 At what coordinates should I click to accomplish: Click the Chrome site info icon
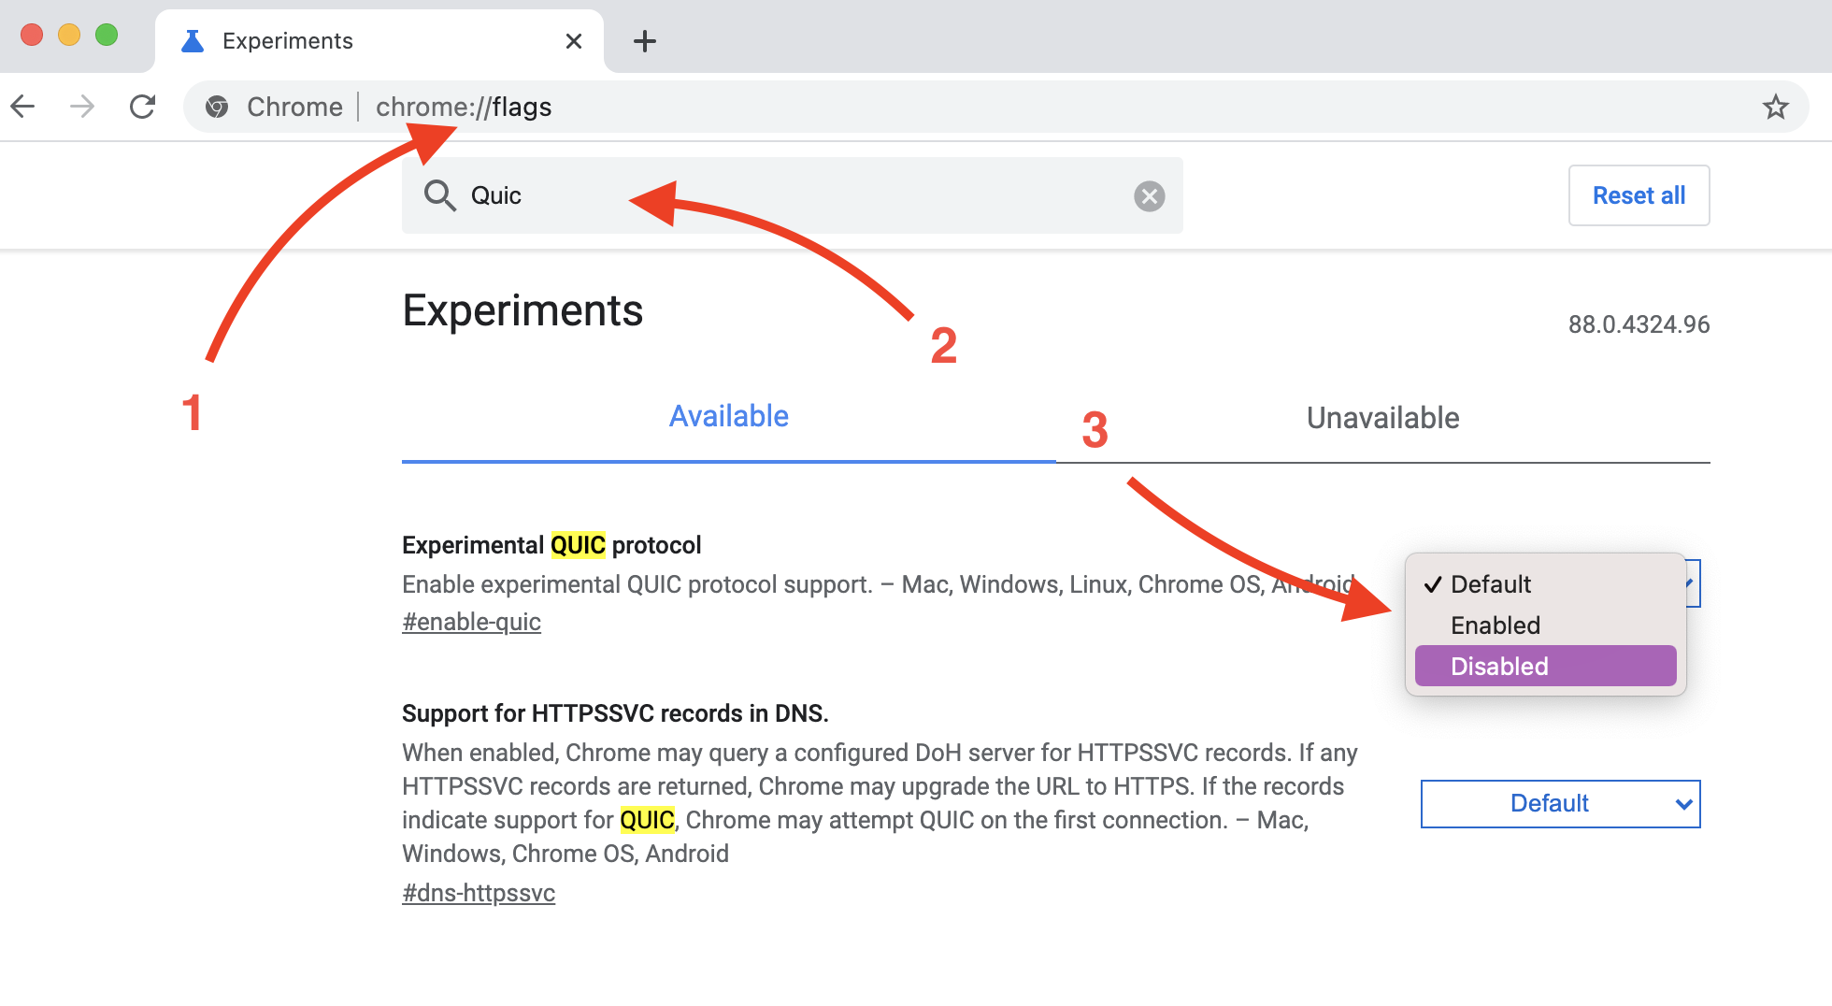217,107
